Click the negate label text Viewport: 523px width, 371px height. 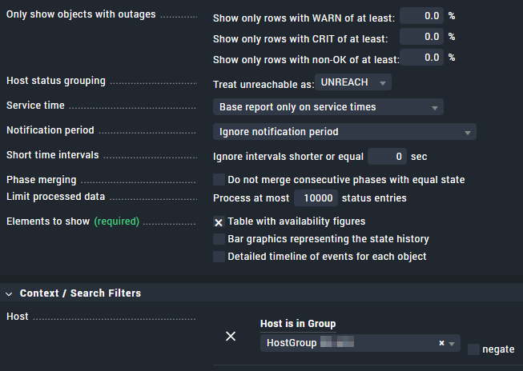point(498,349)
